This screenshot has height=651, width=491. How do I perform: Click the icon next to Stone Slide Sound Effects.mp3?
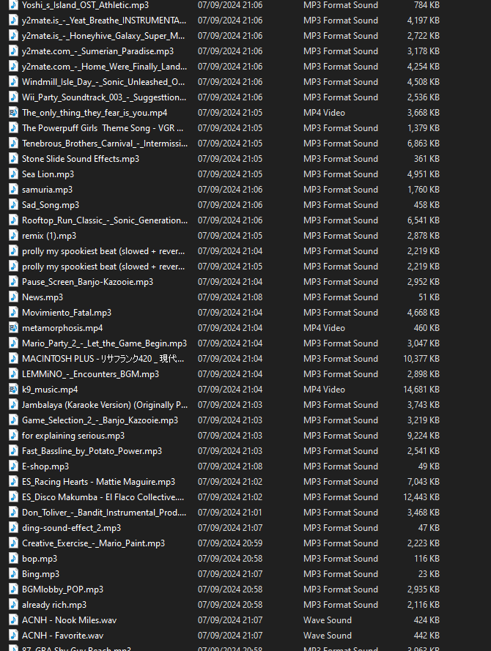(13, 159)
